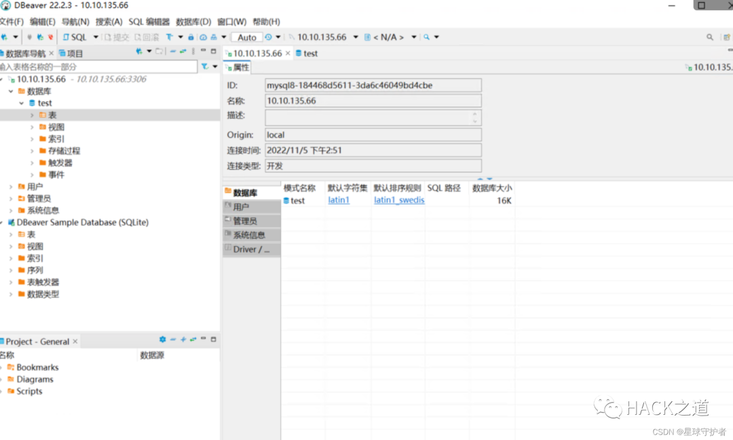Click the 回滚 rollback button

coord(147,37)
